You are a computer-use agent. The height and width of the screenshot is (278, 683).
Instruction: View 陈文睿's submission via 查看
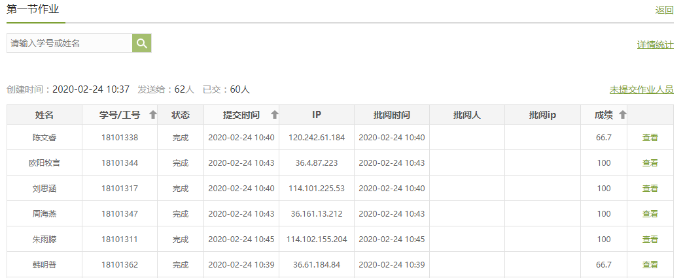pyautogui.click(x=650, y=138)
